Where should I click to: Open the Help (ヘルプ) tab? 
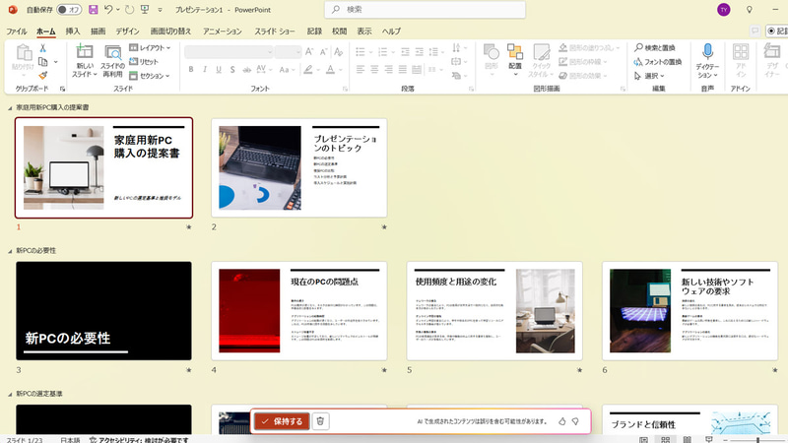(x=391, y=32)
